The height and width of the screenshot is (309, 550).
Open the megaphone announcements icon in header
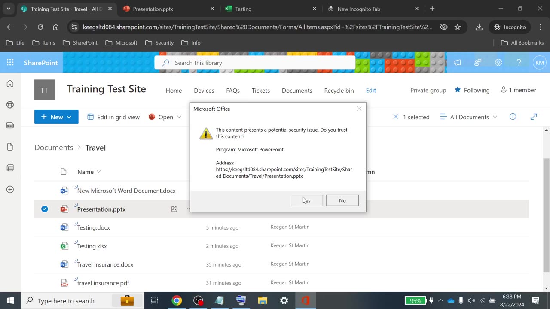pos(457,63)
